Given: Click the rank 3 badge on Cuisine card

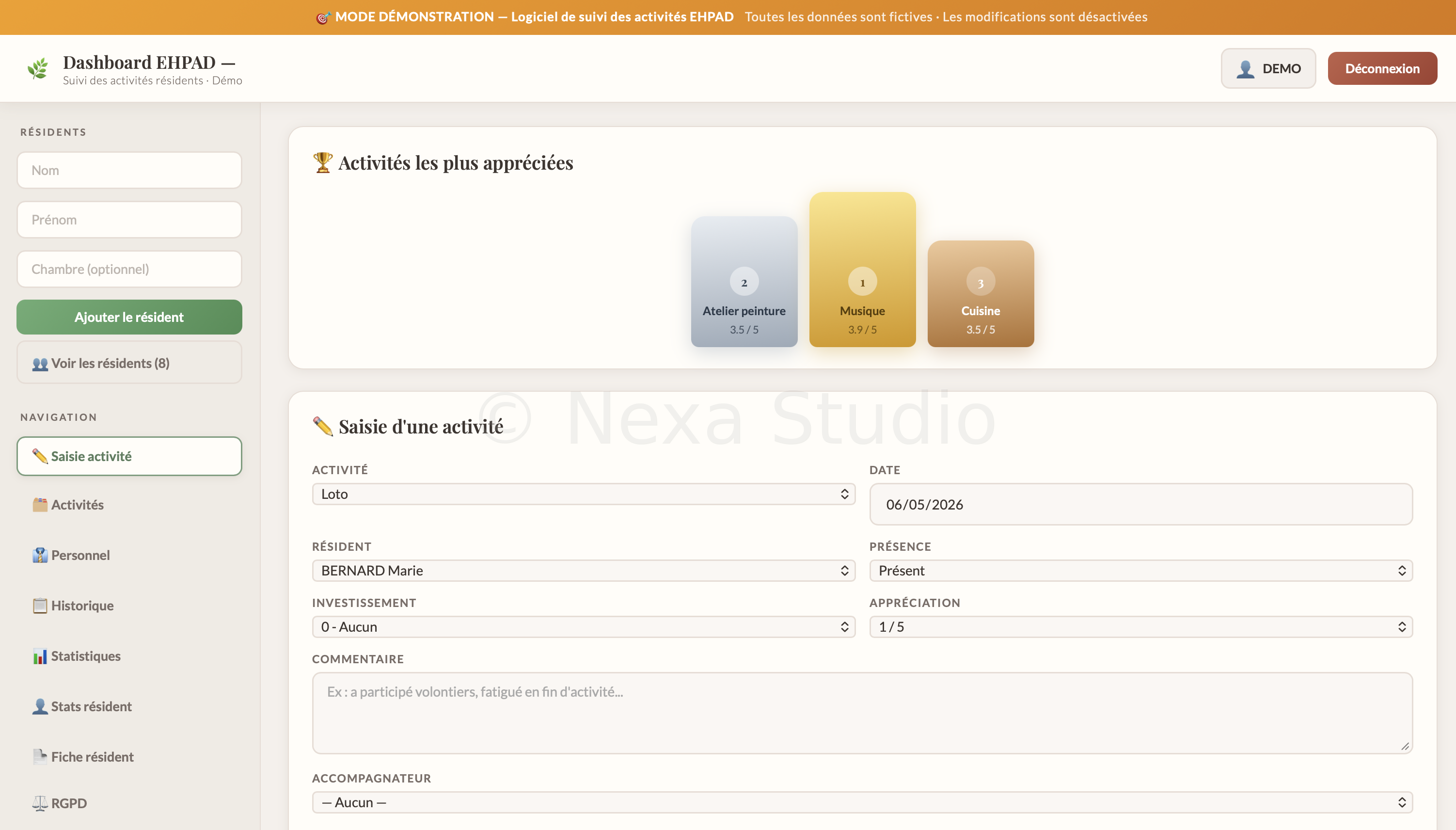Looking at the screenshot, I should (980, 282).
